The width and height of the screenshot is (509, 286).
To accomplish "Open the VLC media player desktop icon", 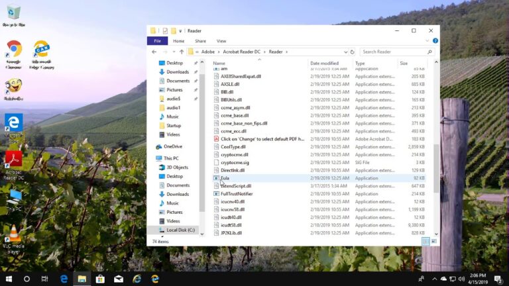I will click(13, 234).
